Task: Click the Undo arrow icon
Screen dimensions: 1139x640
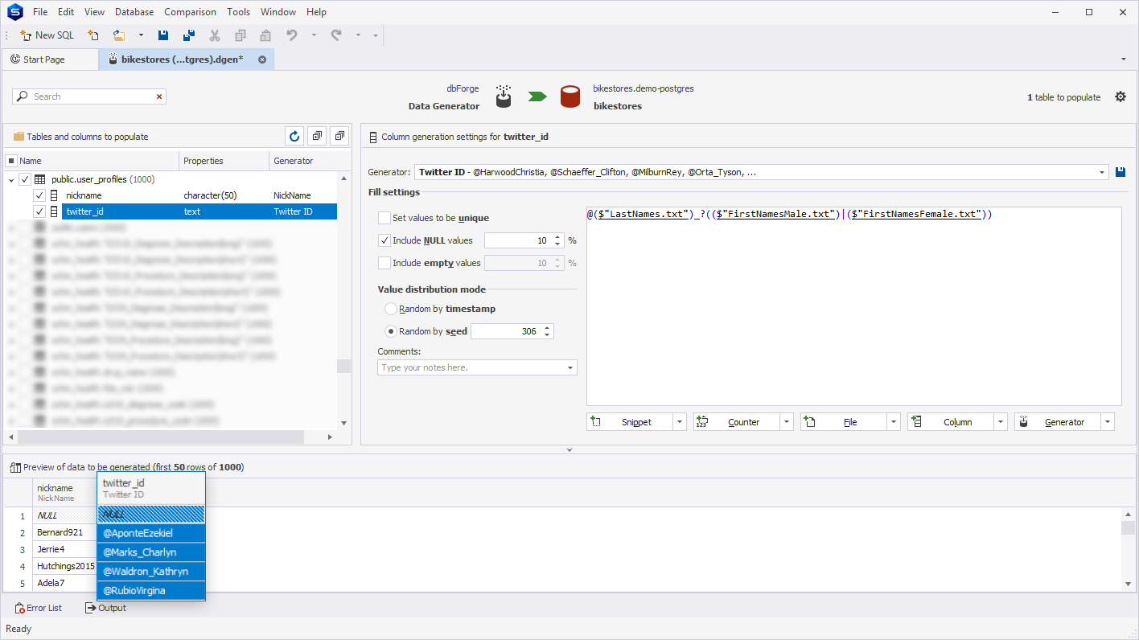Action: [292, 35]
